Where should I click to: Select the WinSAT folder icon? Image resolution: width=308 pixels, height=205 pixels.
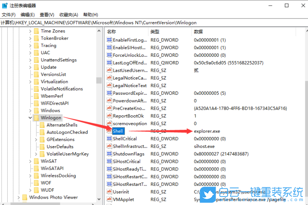(36, 161)
